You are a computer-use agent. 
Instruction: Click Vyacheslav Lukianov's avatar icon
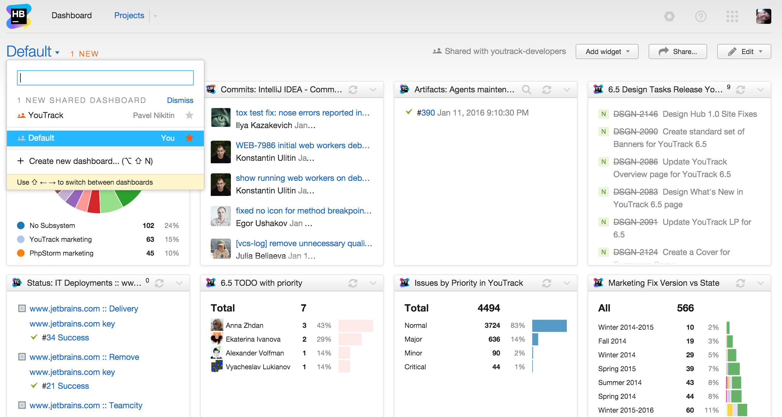[217, 366]
